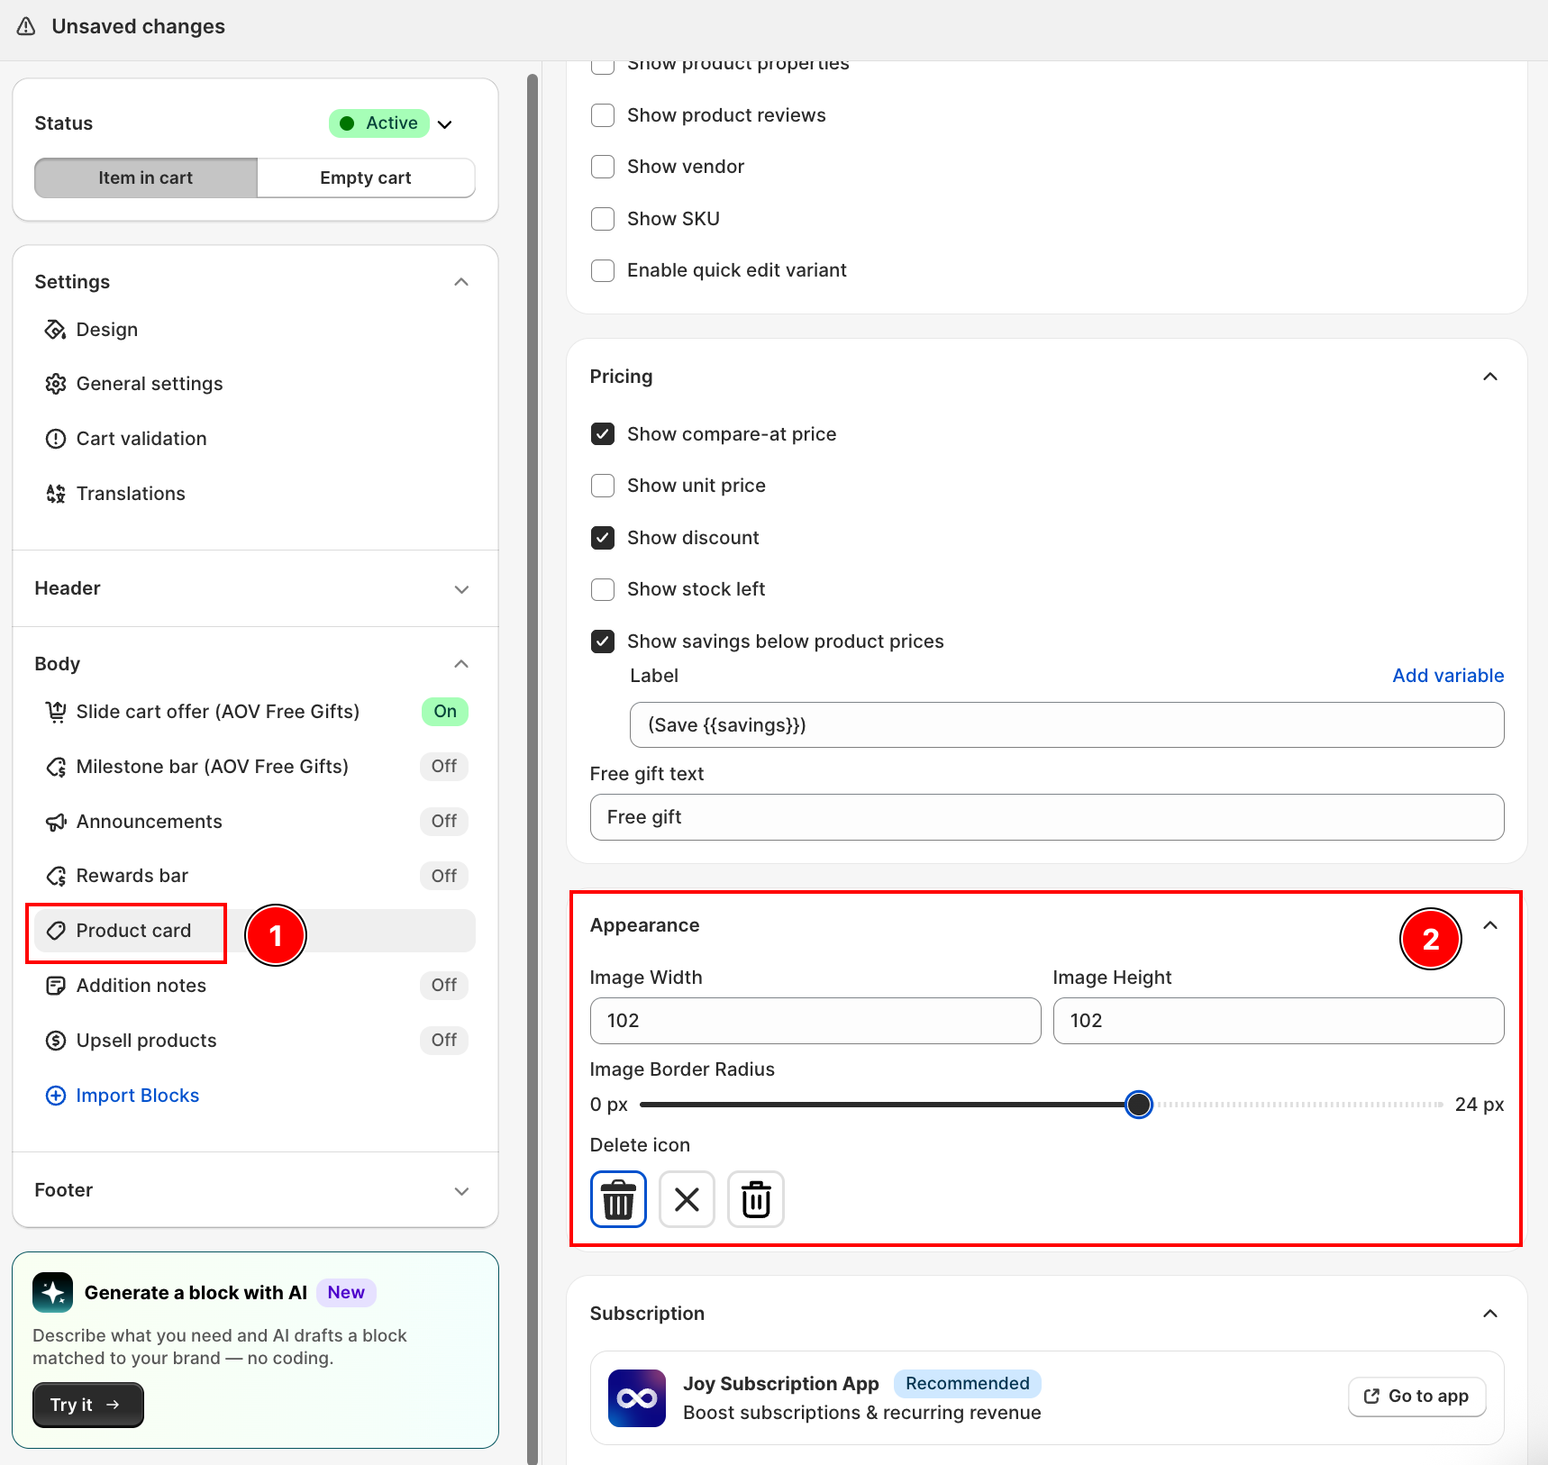The height and width of the screenshot is (1465, 1548).
Task: Click the Import Blocks plus icon
Action: click(x=56, y=1096)
